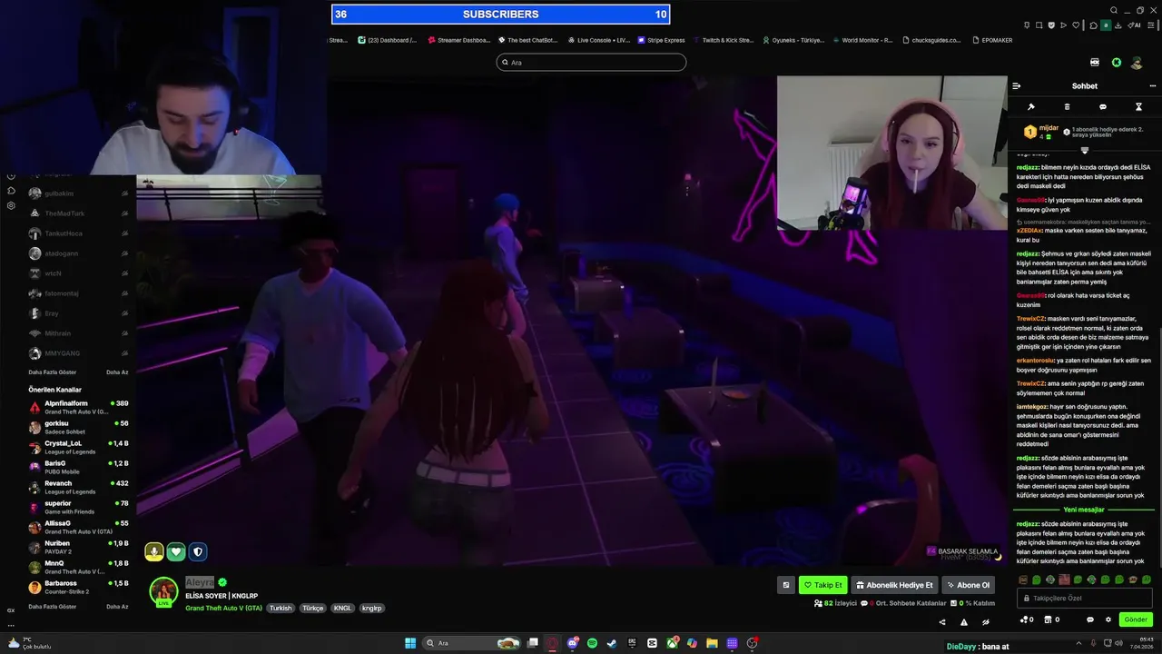
Task: Open the three-dot menu beside Sohbet
Action: [x=1154, y=86]
